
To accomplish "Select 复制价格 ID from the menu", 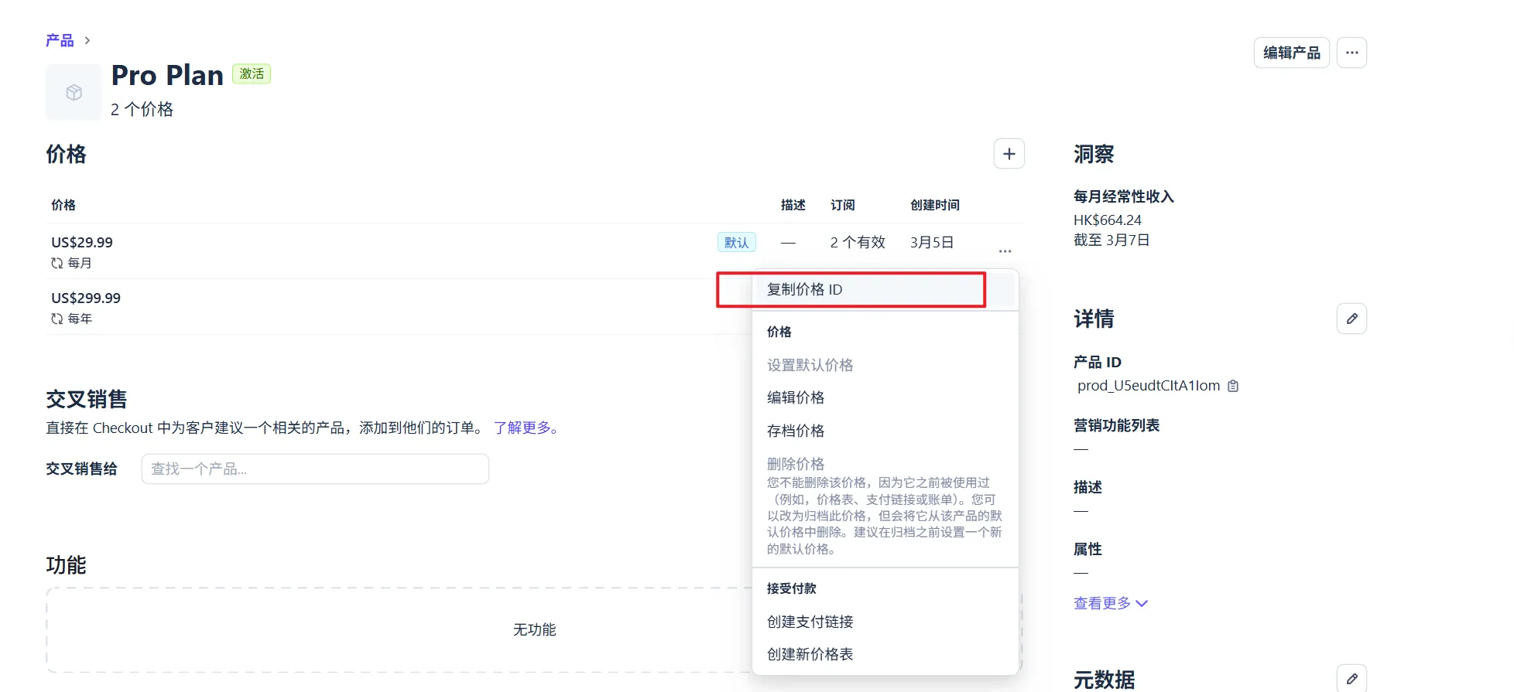I will click(x=805, y=290).
